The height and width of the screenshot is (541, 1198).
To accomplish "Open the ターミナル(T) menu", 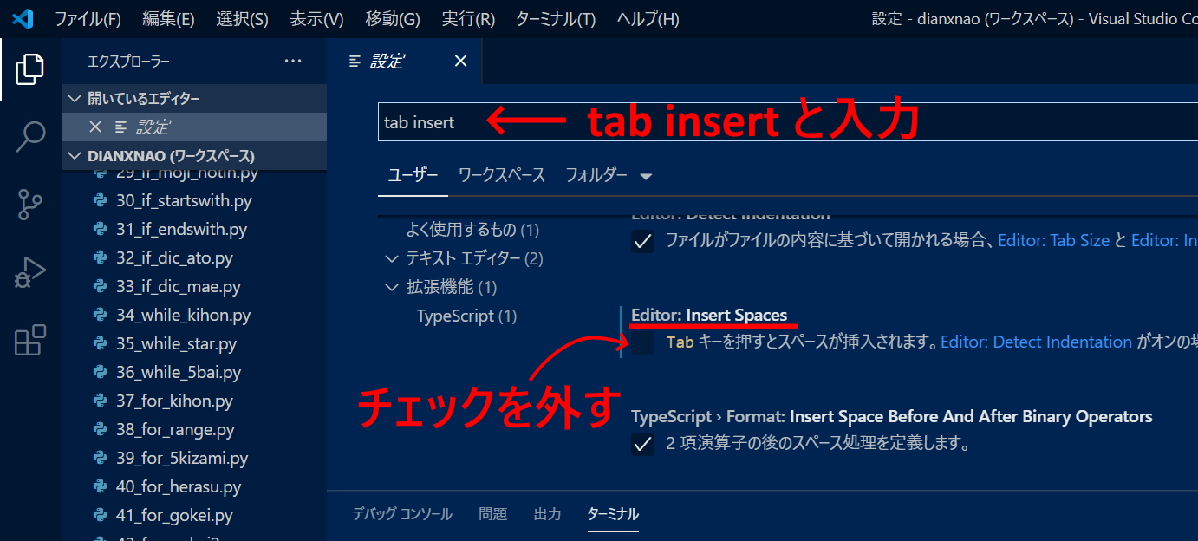I will click(556, 19).
